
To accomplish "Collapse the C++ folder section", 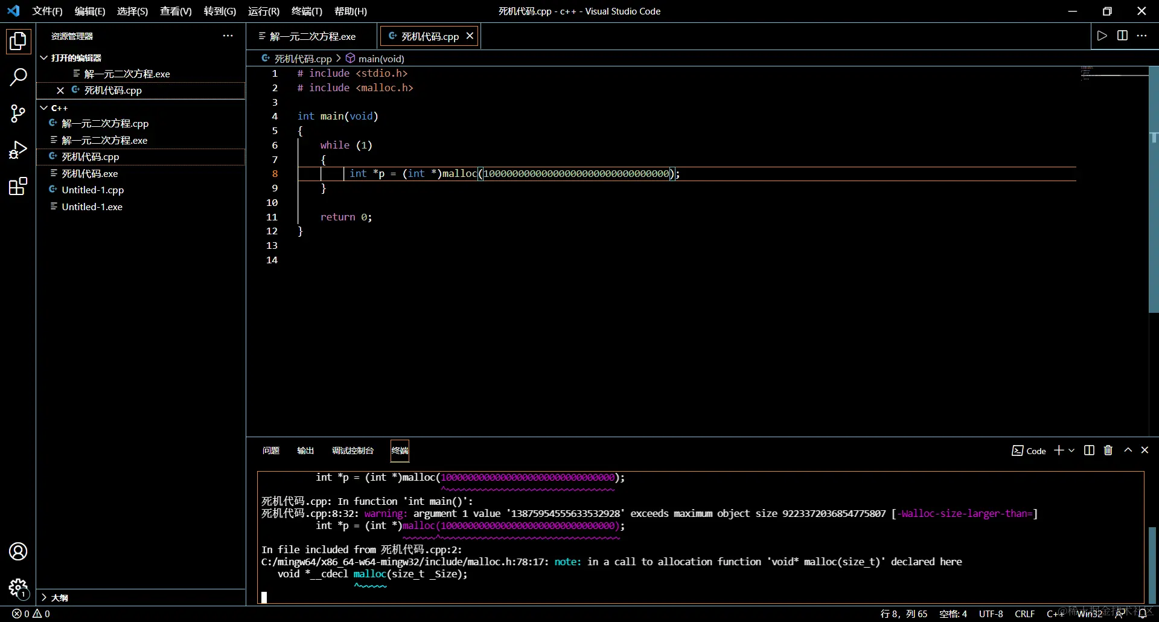I will (x=44, y=108).
